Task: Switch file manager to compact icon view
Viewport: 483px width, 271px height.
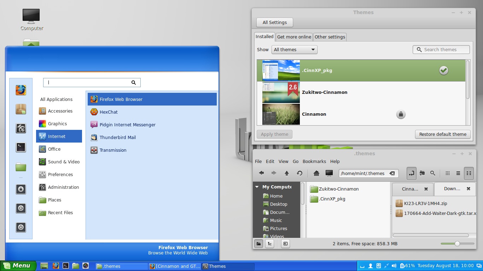Action: point(469,173)
